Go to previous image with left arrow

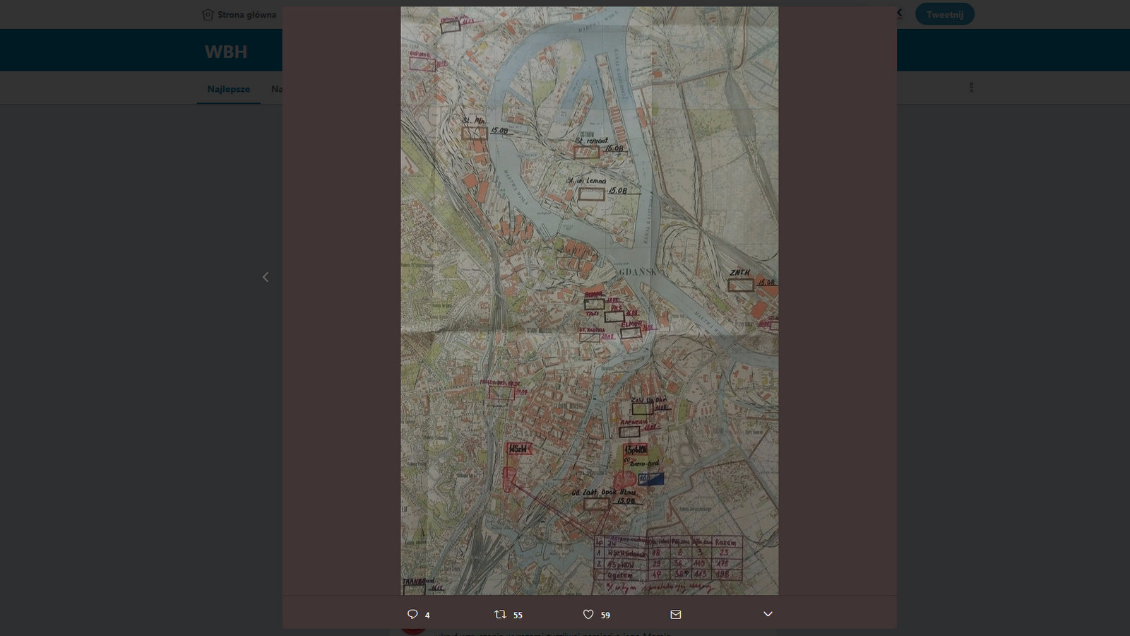point(266,277)
